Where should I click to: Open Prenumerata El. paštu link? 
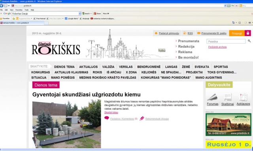click(214, 33)
